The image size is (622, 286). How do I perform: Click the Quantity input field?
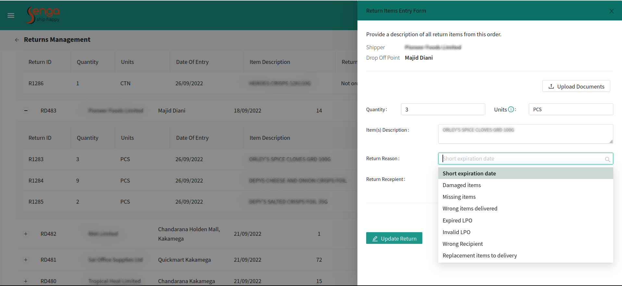coord(443,110)
